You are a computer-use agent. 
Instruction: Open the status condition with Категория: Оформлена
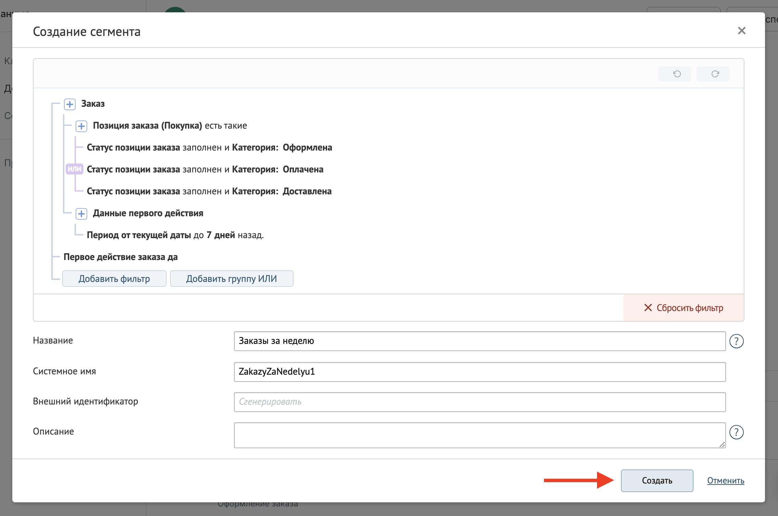pyautogui.click(x=209, y=147)
